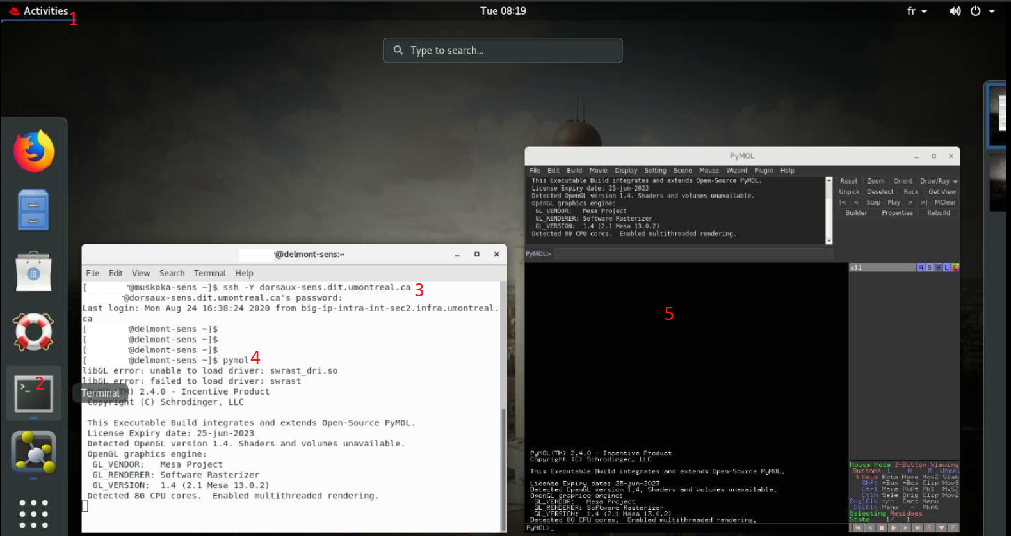Cycle the Mouse Mode 3-Button Viewing label
Image resolution: width=1011 pixels, height=536 pixels.
click(904, 465)
